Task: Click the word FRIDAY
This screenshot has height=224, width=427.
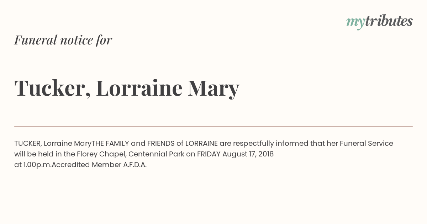Action: (209, 154)
